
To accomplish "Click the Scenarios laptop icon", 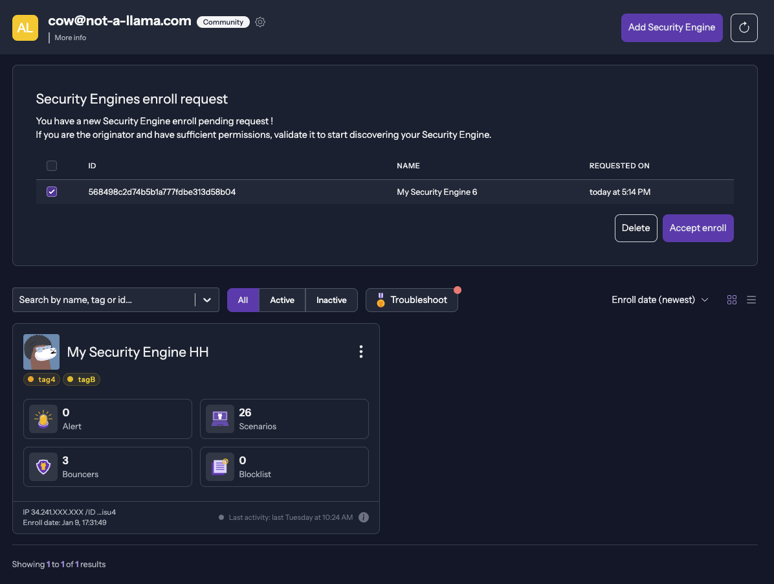I will click(x=219, y=418).
